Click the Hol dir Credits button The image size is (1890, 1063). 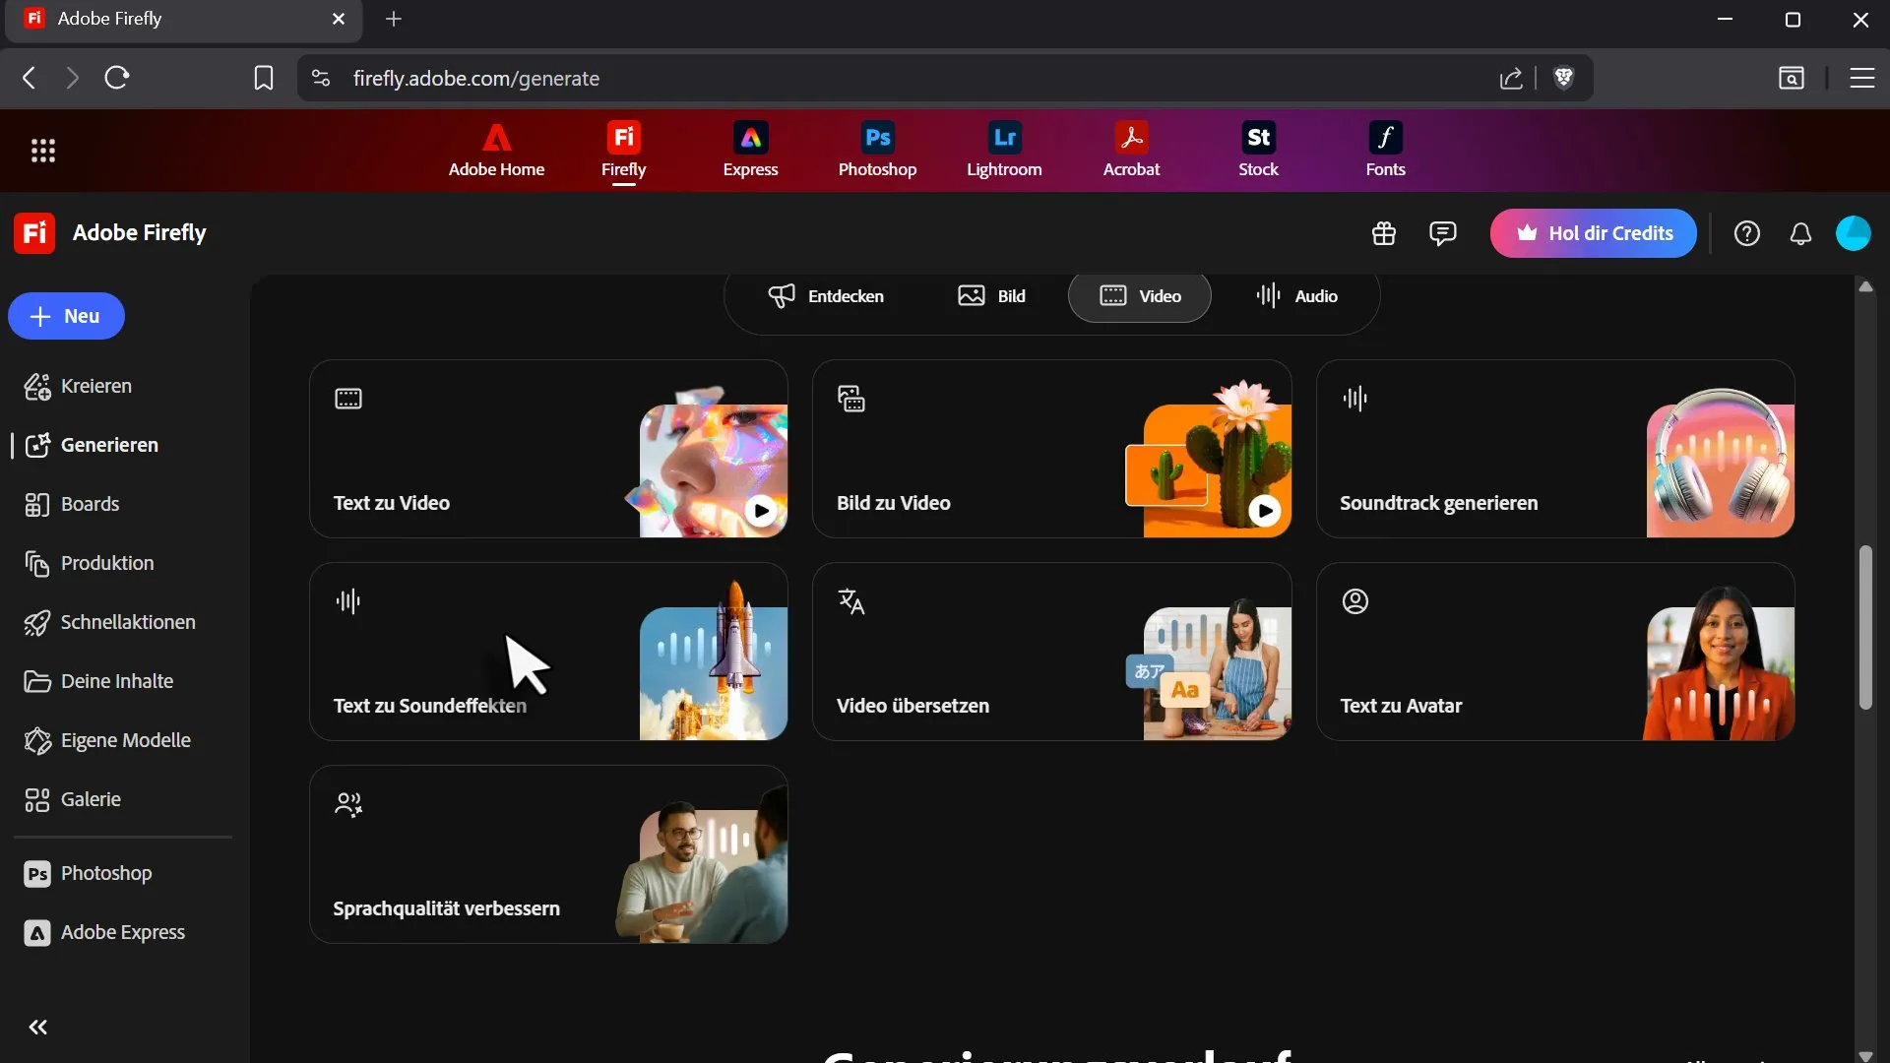coord(1593,233)
